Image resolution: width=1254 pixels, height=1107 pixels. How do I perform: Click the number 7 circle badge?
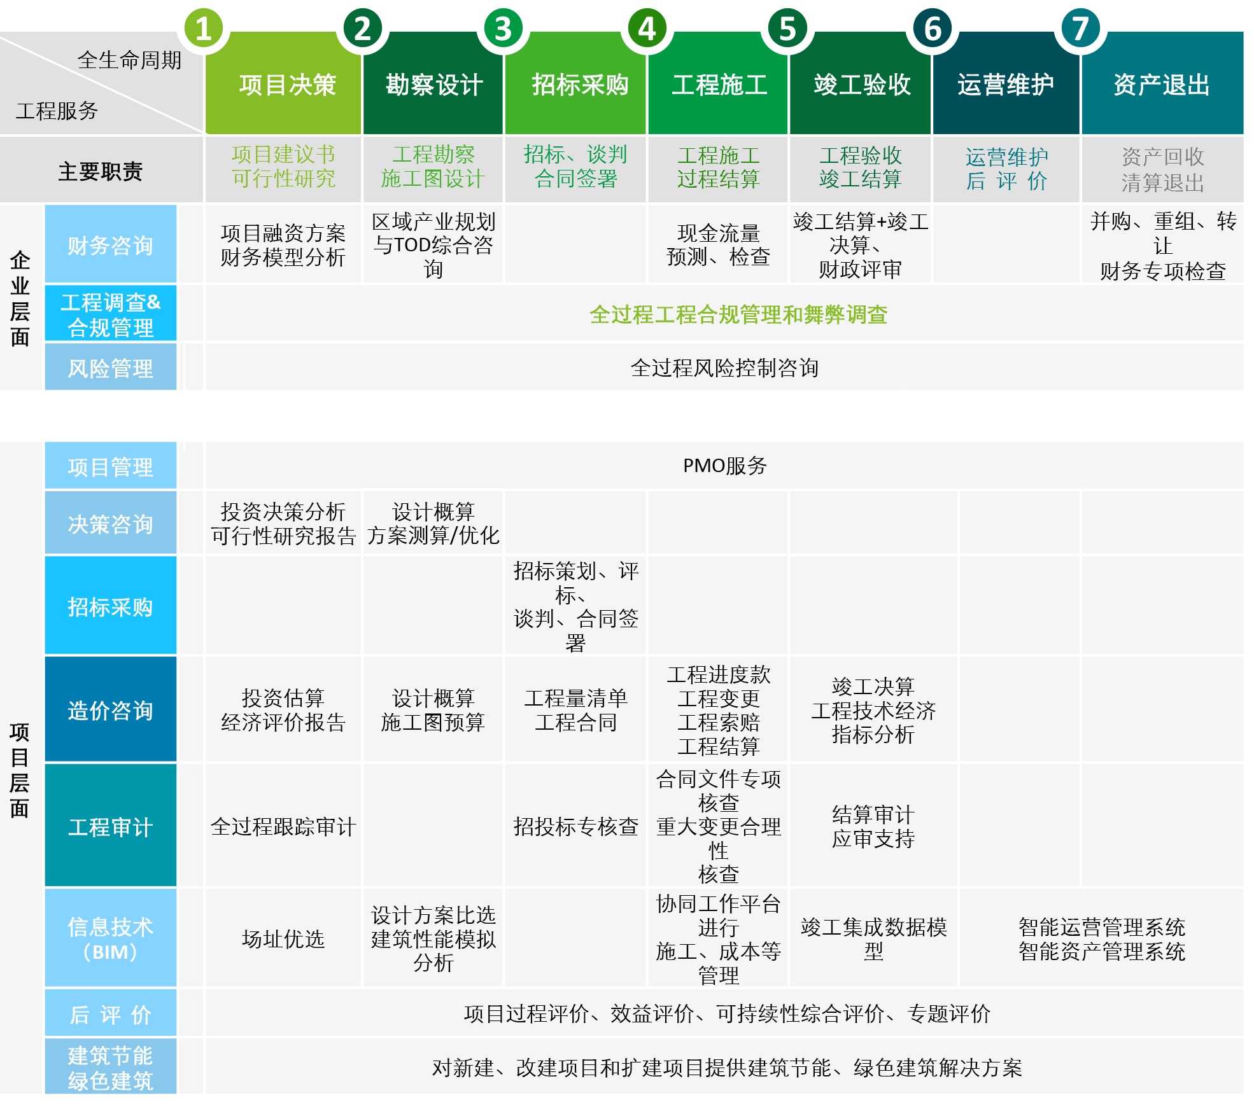[x=1080, y=29]
